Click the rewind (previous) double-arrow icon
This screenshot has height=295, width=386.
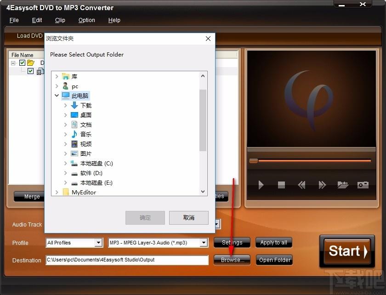point(301,185)
